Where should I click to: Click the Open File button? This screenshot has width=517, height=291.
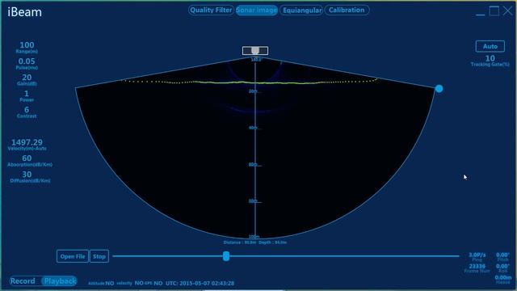73,256
